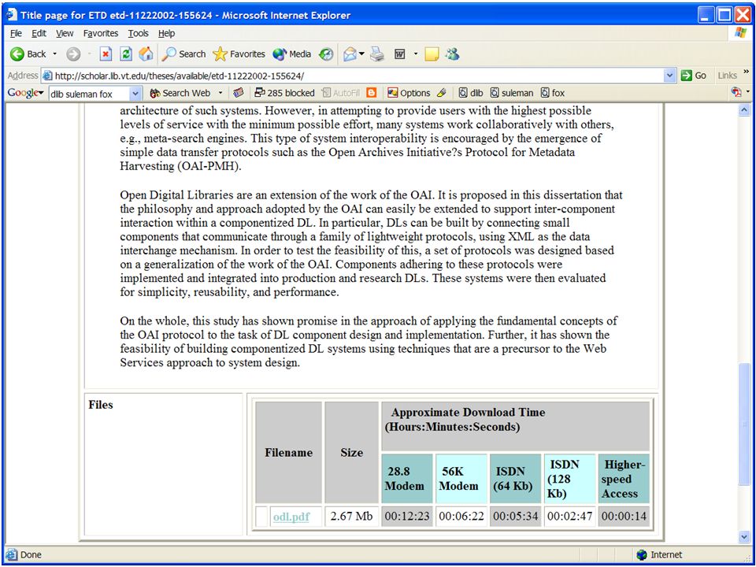756x567 pixels.
Task: Click the 00:12:23 download time cell
Action: click(x=407, y=517)
